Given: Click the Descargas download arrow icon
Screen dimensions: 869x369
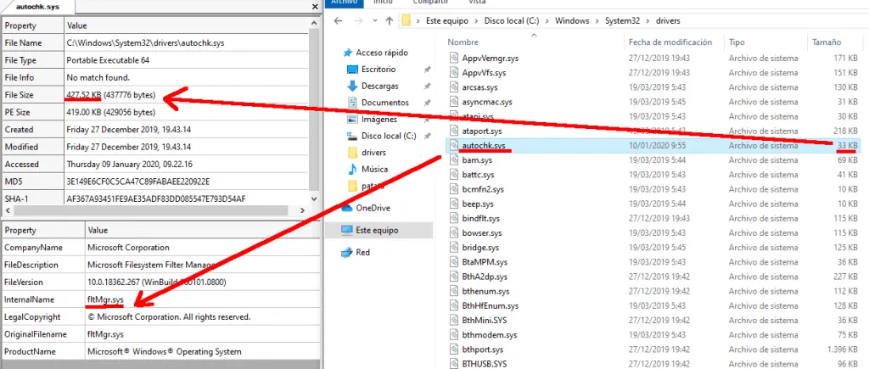Looking at the screenshot, I should tap(352, 87).
